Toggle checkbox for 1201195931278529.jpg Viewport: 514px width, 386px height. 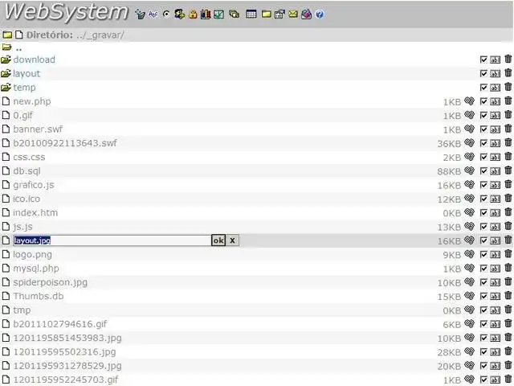pos(483,365)
